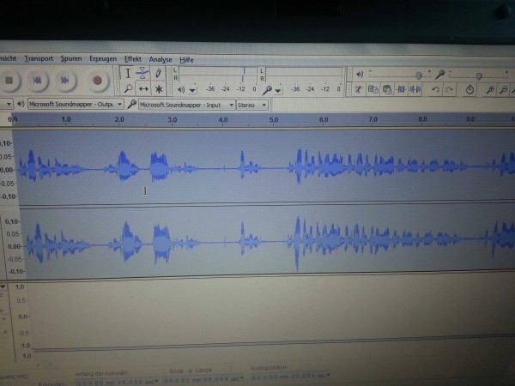Screen dimensions: 515x386
Task: Redo the last undone action
Action: 449,89
